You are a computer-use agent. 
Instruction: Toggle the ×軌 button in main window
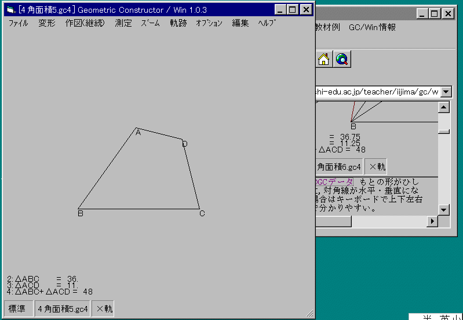(x=104, y=309)
